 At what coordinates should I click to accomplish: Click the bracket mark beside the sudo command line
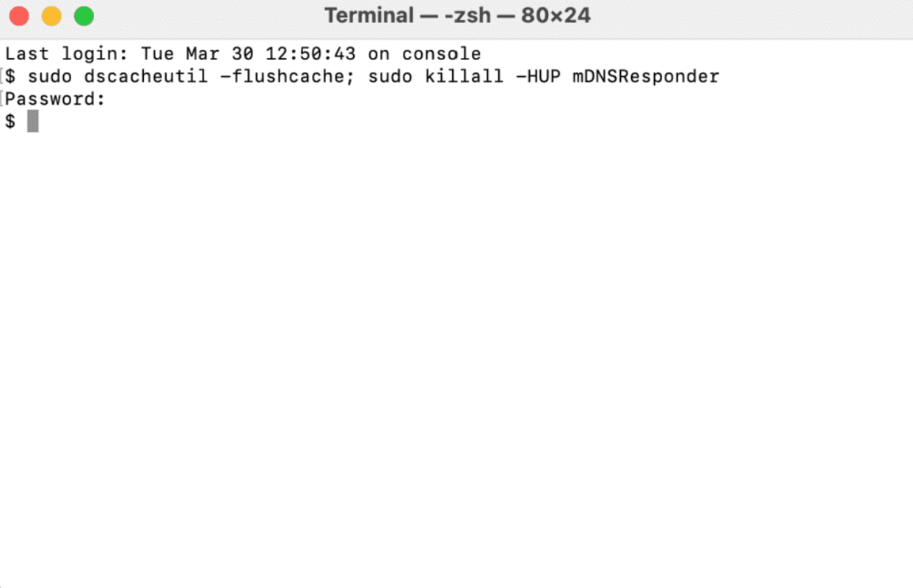click(2, 76)
